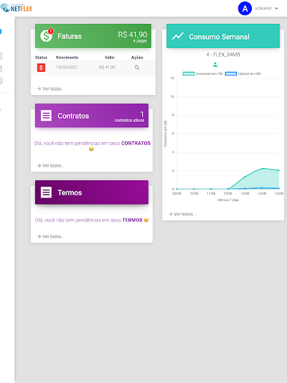The width and height of the screenshot is (287, 383).
Task: Click the Vencimento column header
Action: click(x=67, y=58)
